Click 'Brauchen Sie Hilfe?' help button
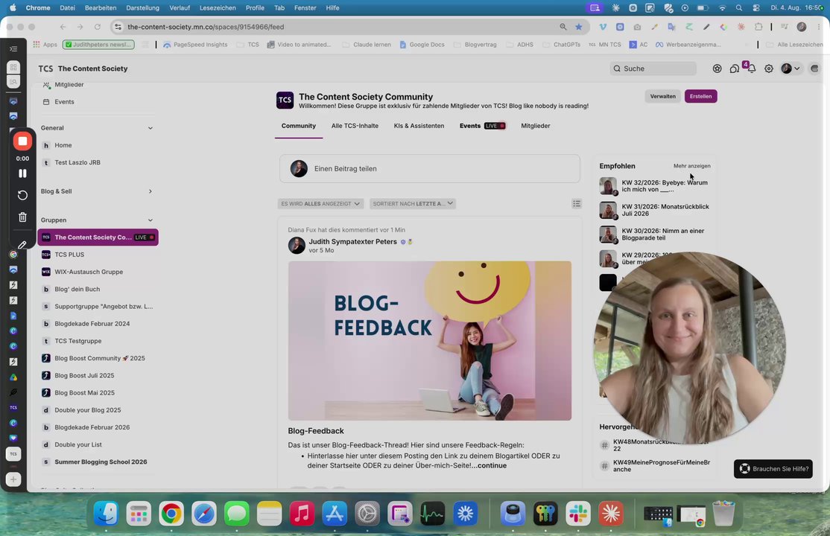The width and height of the screenshot is (830, 536). [773, 469]
